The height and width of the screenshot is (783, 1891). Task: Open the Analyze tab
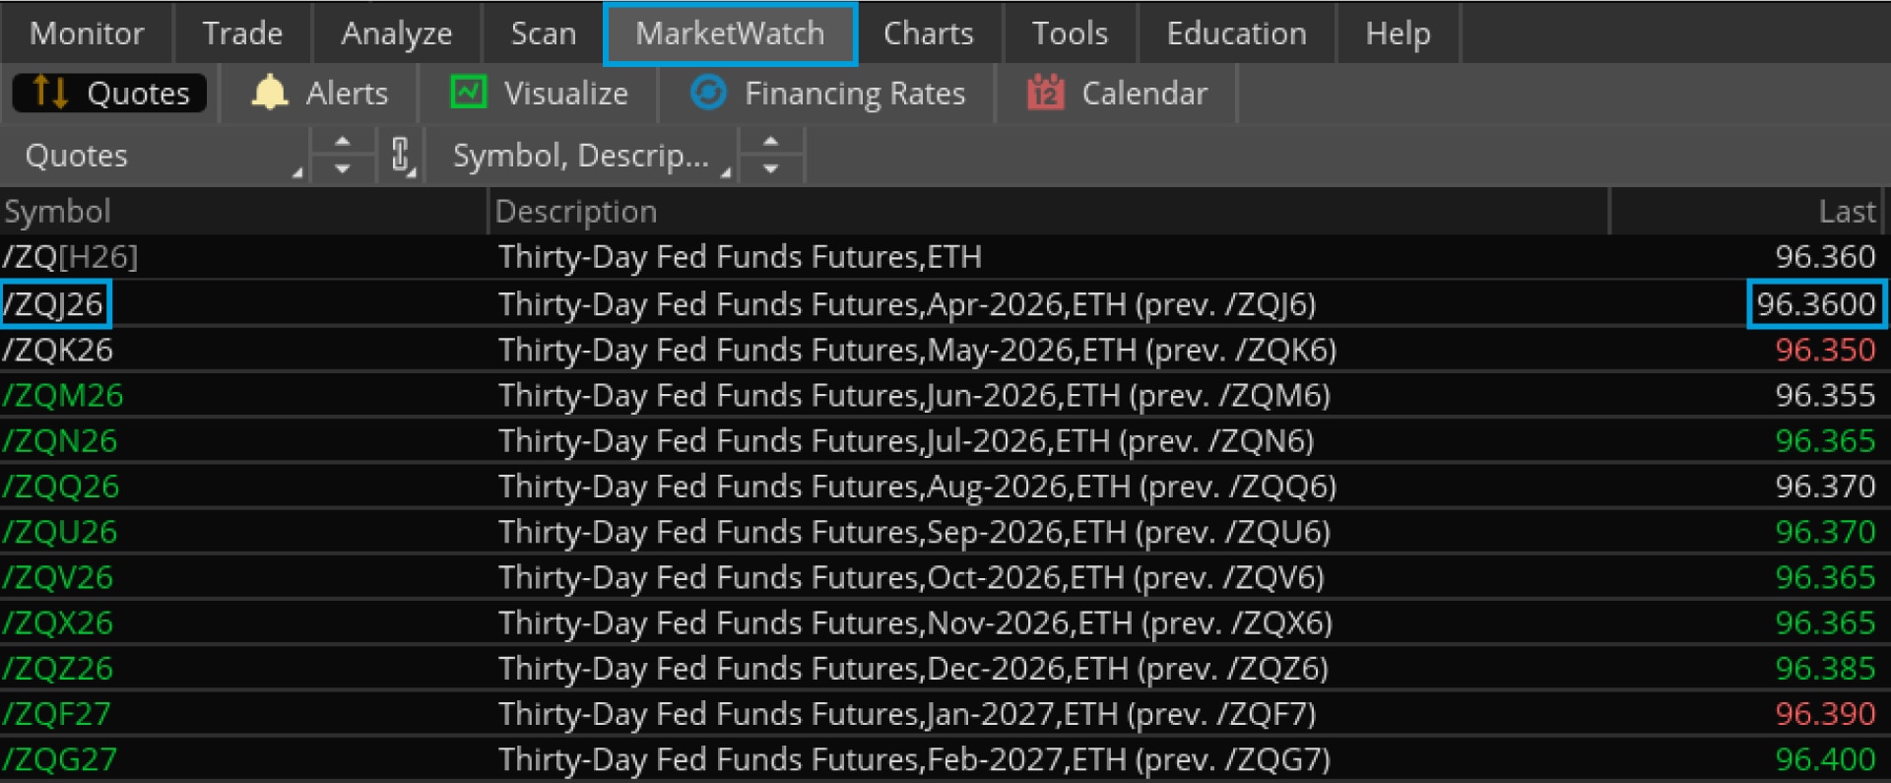tap(396, 33)
